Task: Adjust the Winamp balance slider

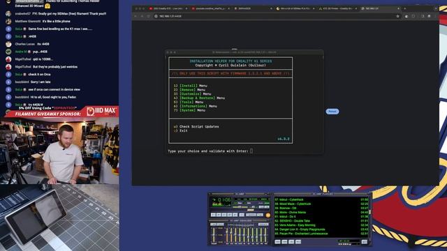Action: click(254, 207)
